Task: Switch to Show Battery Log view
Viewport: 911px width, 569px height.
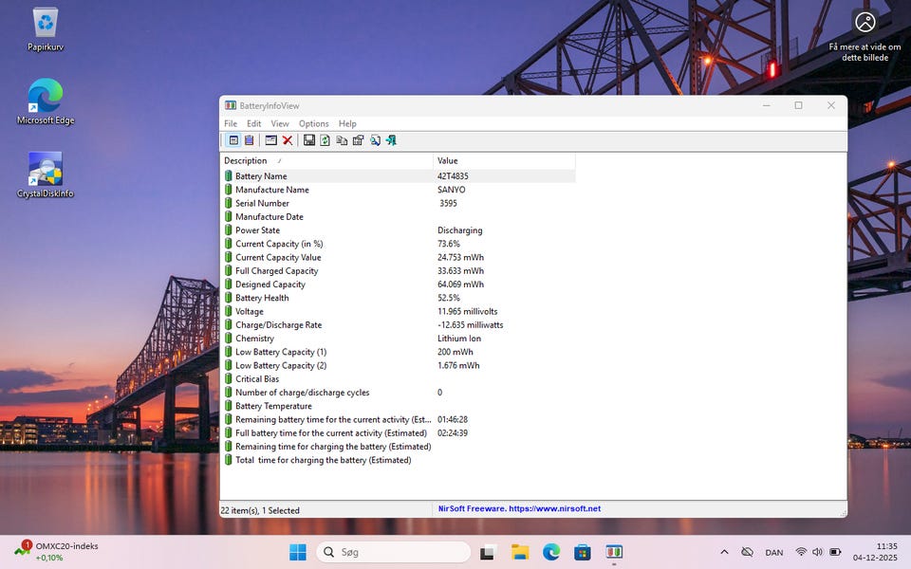Action: 249,140
